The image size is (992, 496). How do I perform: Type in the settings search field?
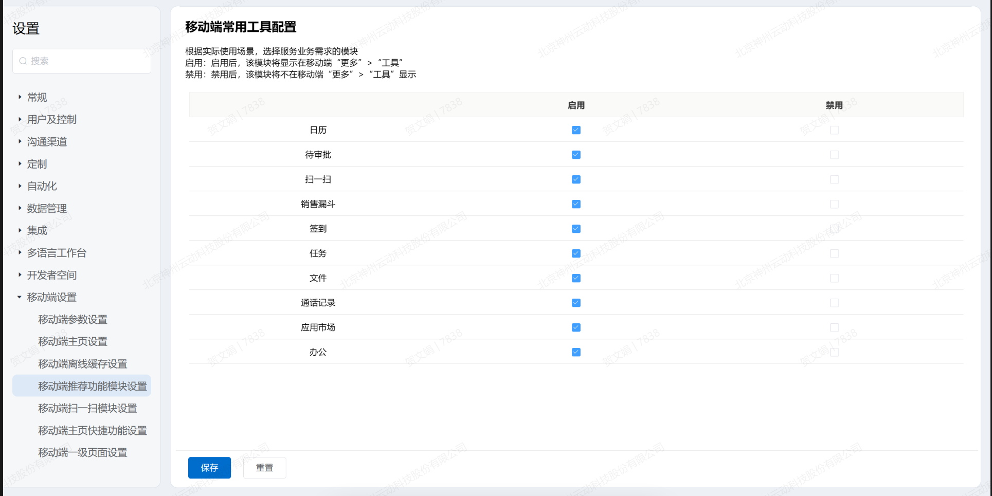pos(87,61)
